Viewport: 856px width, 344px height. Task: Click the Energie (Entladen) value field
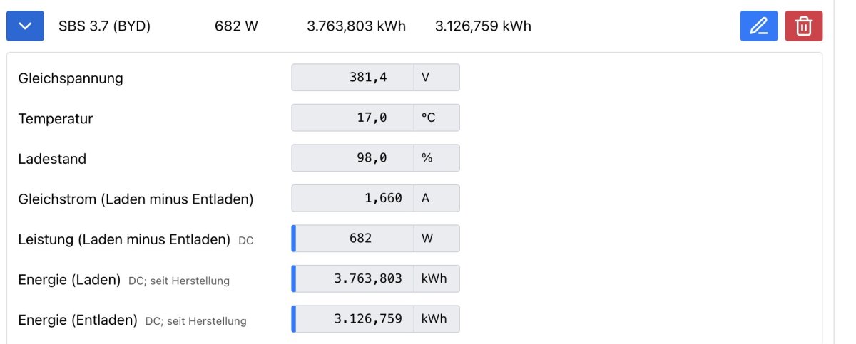coord(355,319)
